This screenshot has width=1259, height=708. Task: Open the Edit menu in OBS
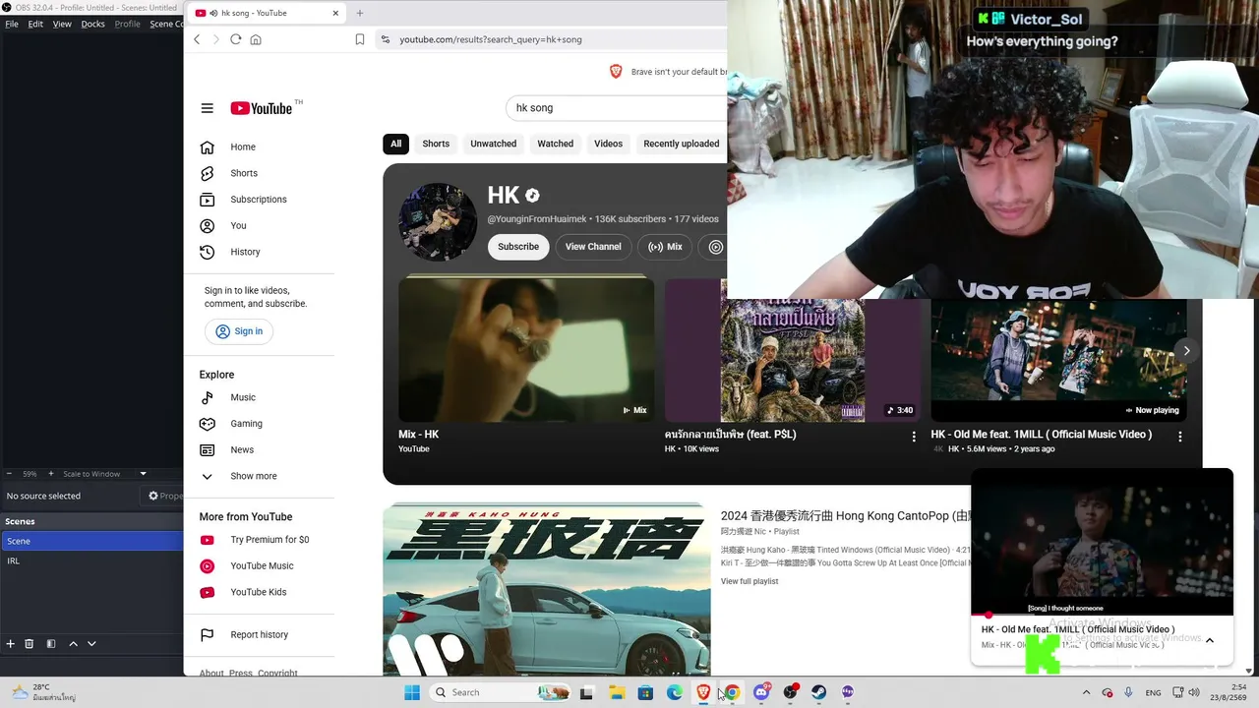pos(35,24)
